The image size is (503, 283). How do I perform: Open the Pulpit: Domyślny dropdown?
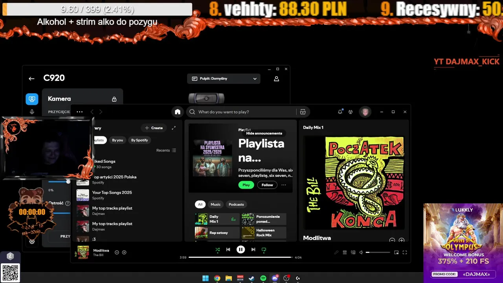(x=224, y=79)
